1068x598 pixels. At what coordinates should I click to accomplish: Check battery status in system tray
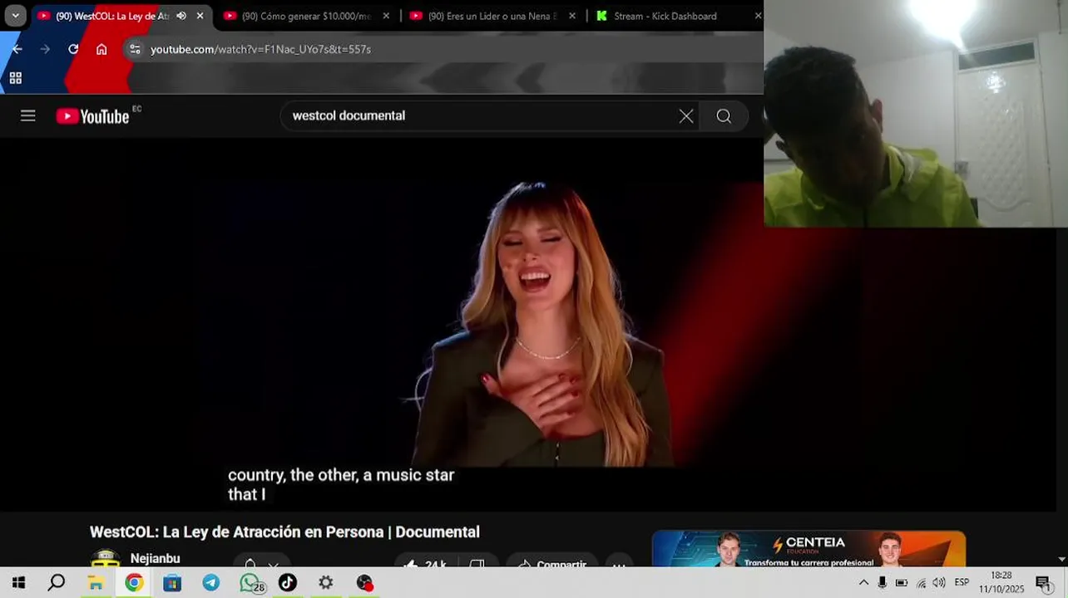902,583
